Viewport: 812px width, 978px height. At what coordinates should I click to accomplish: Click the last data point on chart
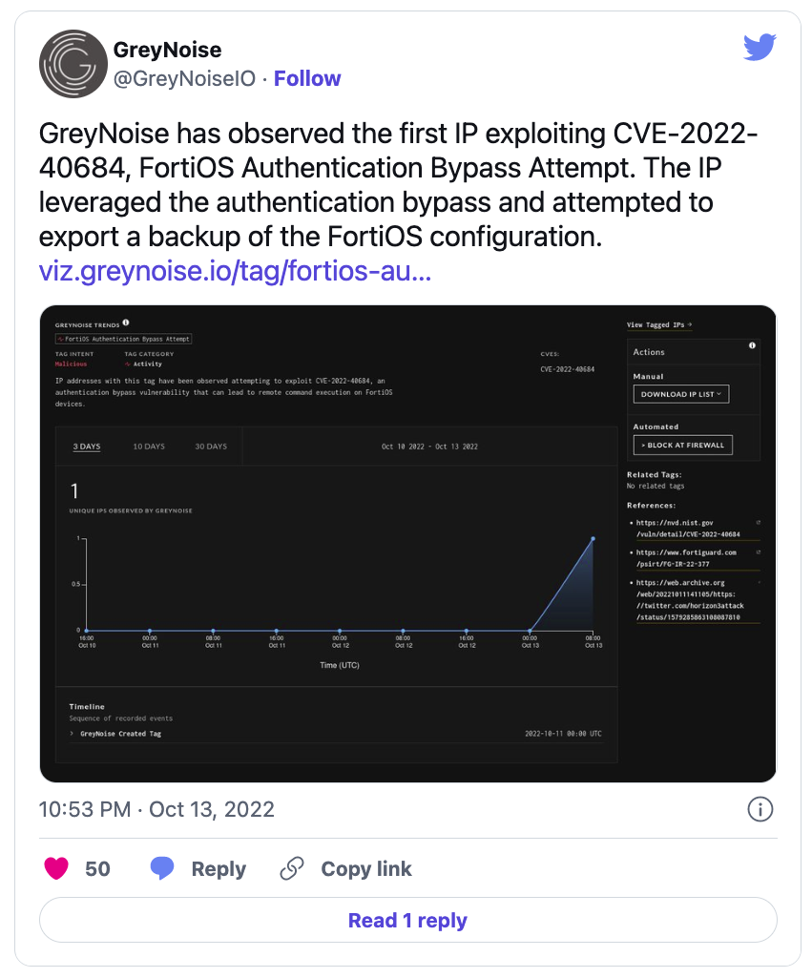point(593,539)
